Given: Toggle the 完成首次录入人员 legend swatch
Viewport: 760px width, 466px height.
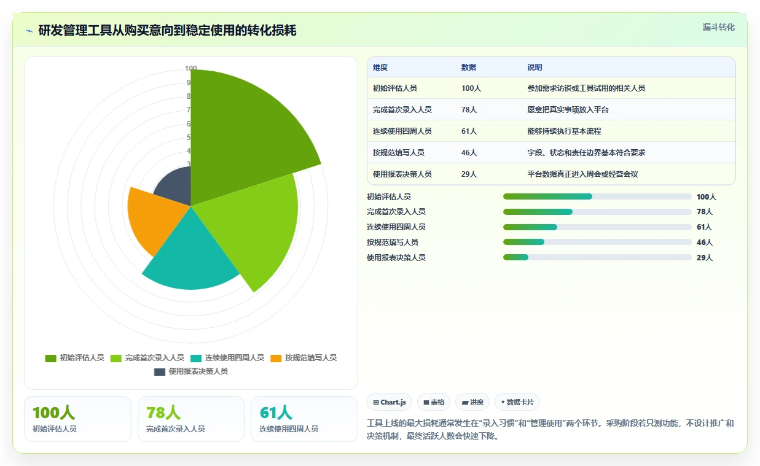Looking at the screenshot, I should [116, 358].
